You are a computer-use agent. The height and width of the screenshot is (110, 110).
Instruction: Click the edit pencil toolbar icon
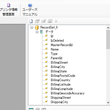click(44, 21)
